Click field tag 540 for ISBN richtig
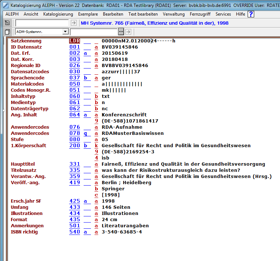 pos(74,232)
